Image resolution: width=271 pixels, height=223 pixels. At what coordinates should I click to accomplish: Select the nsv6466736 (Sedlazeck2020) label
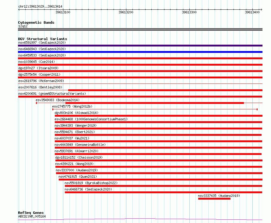pos(88,189)
